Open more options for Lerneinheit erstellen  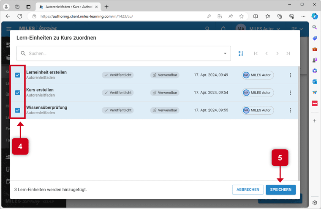(x=290, y=75)
